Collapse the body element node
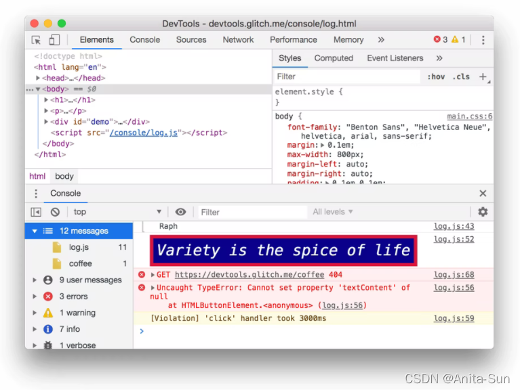The image size is (520, 390). pos(38,89)
